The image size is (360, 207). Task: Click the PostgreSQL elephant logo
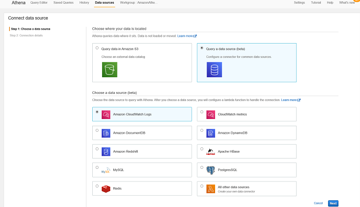[x=211, y=170]
